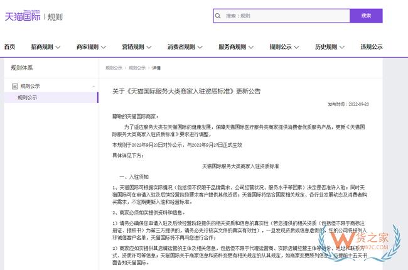Click the announcement title 关于《天猫国际服务大类商家入驻资质标准》更新公告
The image size is (408, 270).
click(186, 92)
